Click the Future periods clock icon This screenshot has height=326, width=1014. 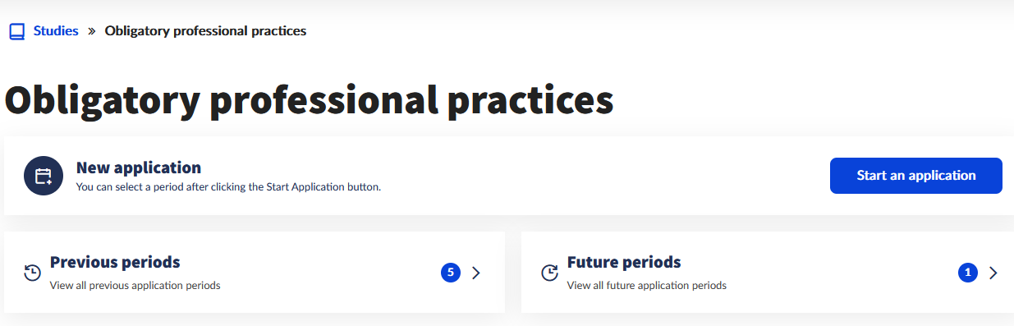click(x=550, y=273)
